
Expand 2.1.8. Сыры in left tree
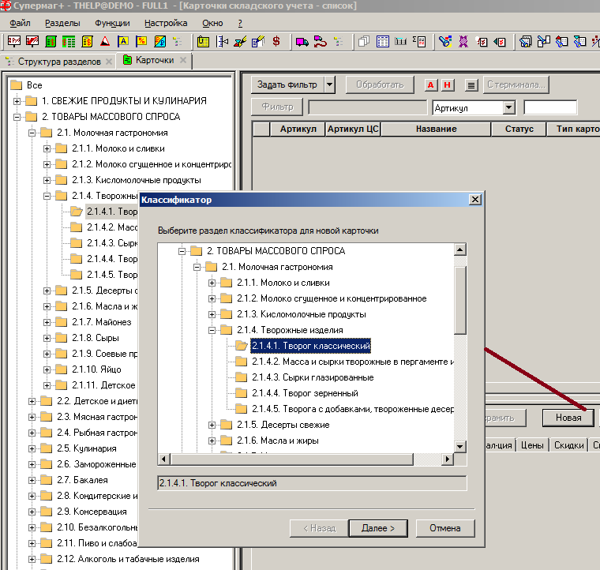(x=47, y=338)
